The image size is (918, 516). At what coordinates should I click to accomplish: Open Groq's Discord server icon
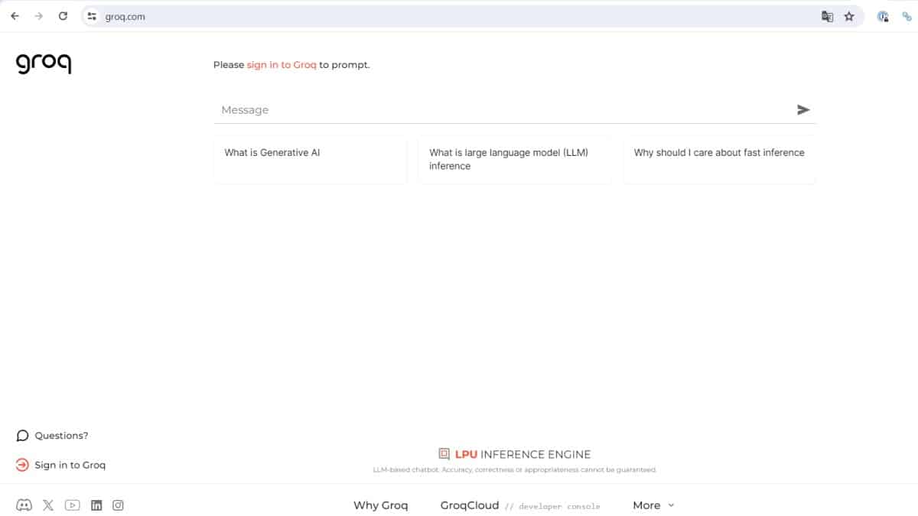click(24, 505)
